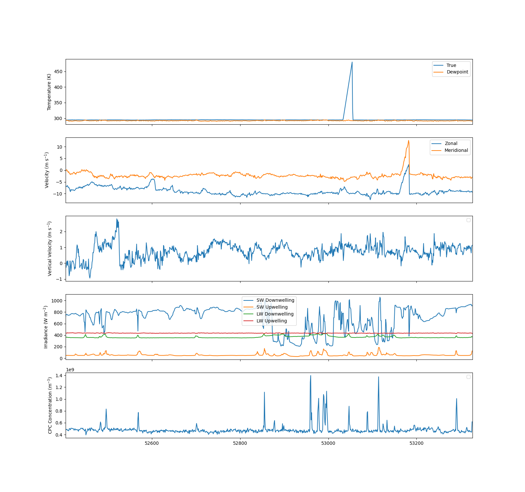Click the red LW Upwelling legend line

click(248, 321)
